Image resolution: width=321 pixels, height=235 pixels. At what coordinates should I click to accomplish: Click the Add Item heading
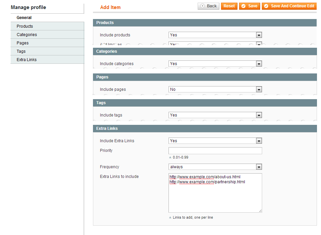pyautogui.click(x=110, y=7)
